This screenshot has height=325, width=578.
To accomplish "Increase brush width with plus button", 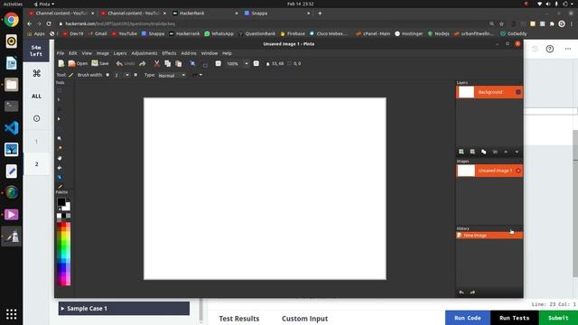I will (x=135, y=75).
